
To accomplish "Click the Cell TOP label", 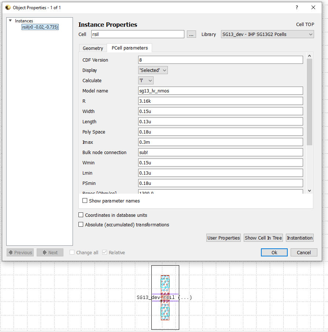I will [x=305, y=25].
